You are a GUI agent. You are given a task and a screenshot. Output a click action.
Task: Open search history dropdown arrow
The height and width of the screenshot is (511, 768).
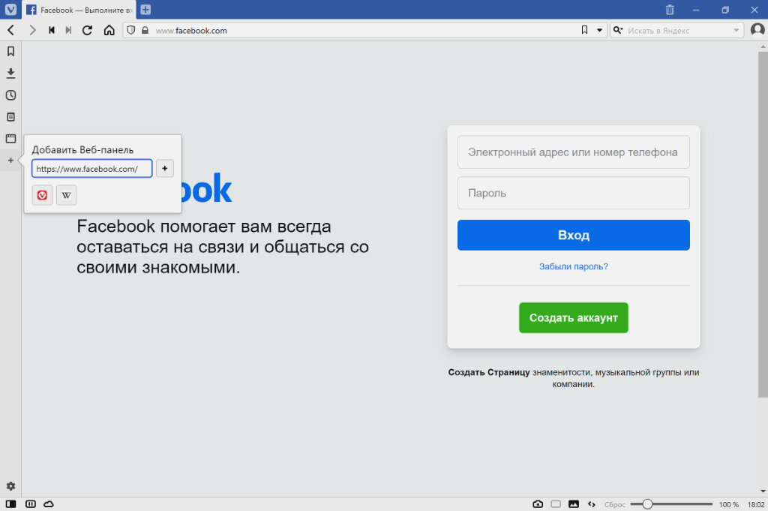[736, 30]
